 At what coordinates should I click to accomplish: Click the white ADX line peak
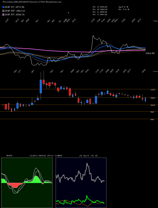[87, 164]
